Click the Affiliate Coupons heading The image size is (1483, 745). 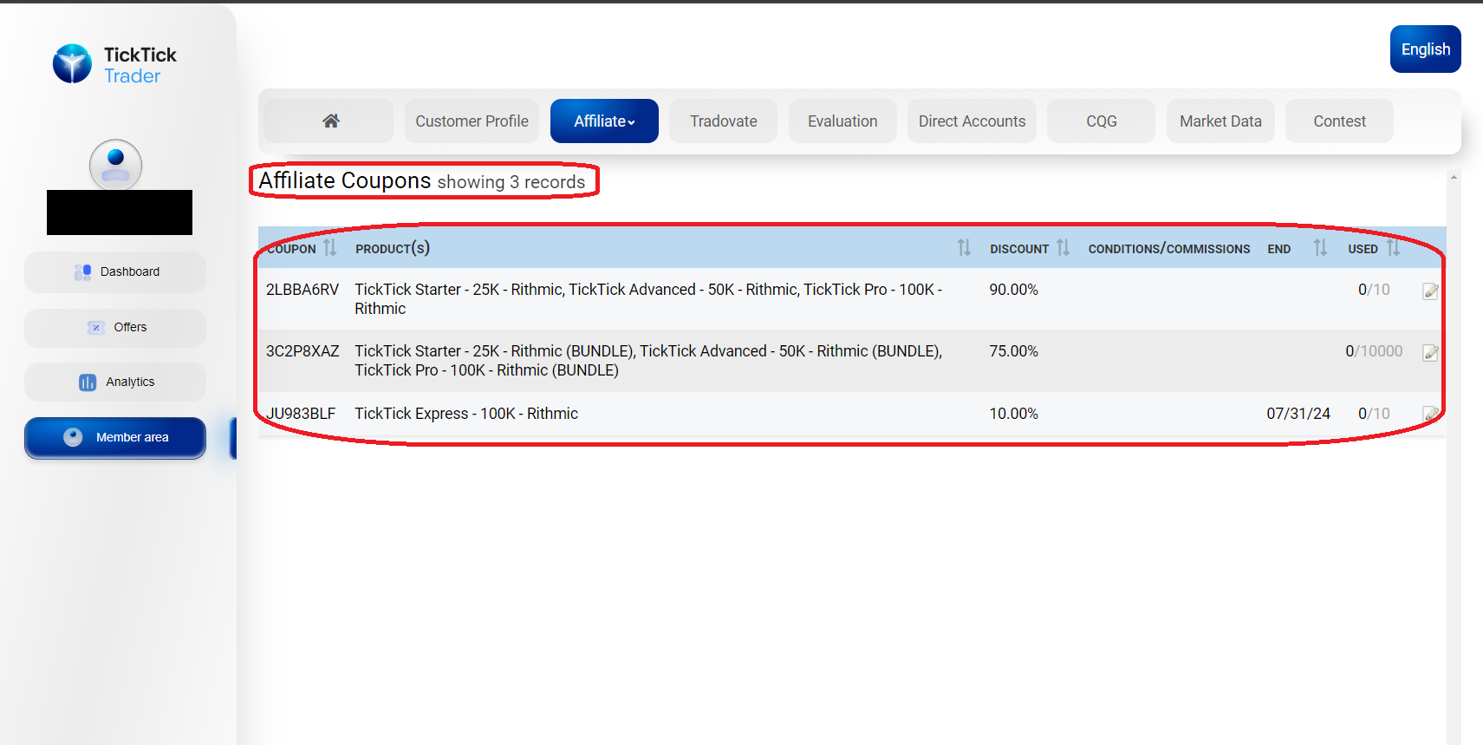point(344,180)
